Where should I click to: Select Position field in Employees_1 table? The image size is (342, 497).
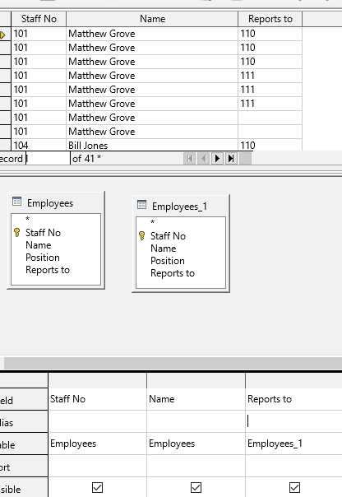[167, 261]
